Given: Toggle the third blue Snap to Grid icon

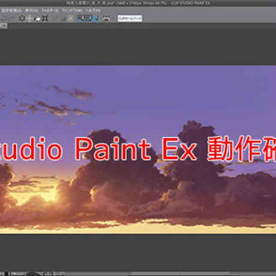Looking at the screenshot, I should tap(97, 19).
